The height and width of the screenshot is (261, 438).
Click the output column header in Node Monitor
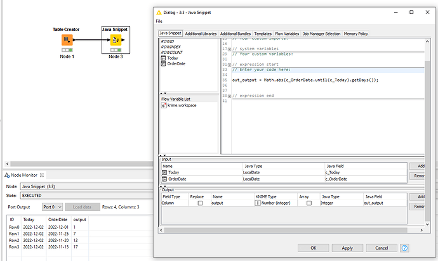pos(79,220)
